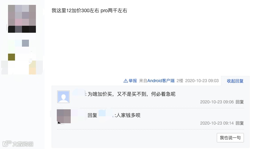Viewport: 253px width, 149px height.
Task: Click the 2楼 floor label
Action: [180, 81]
